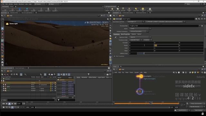
Task: Click the parameter pane info icon
Action: click(202, 19)
